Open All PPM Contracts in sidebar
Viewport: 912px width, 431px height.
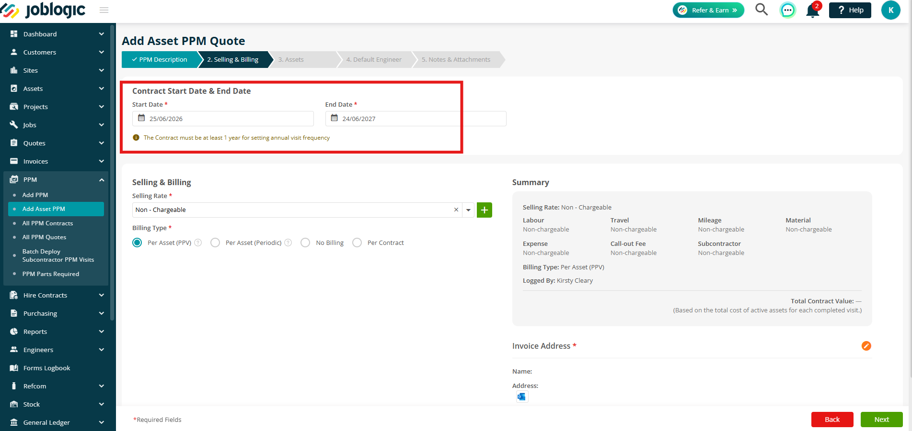click(x=47, y=223)
